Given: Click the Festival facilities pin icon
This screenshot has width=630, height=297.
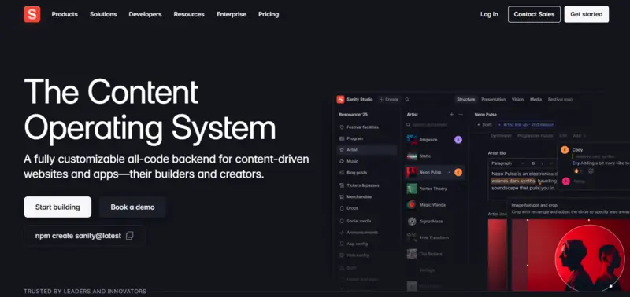Looking at the screenshot, I should [x=342, y=127].
